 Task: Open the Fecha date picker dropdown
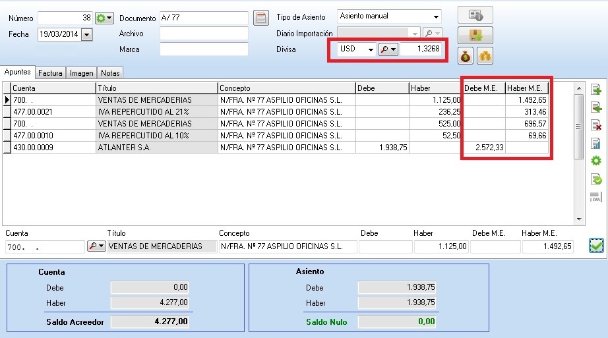[87, 34]
